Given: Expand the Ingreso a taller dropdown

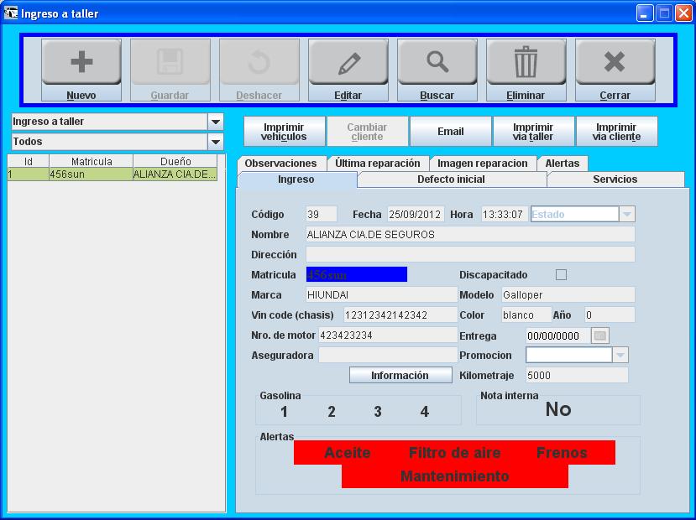Looking at the screenshot, I should [216, 122].
